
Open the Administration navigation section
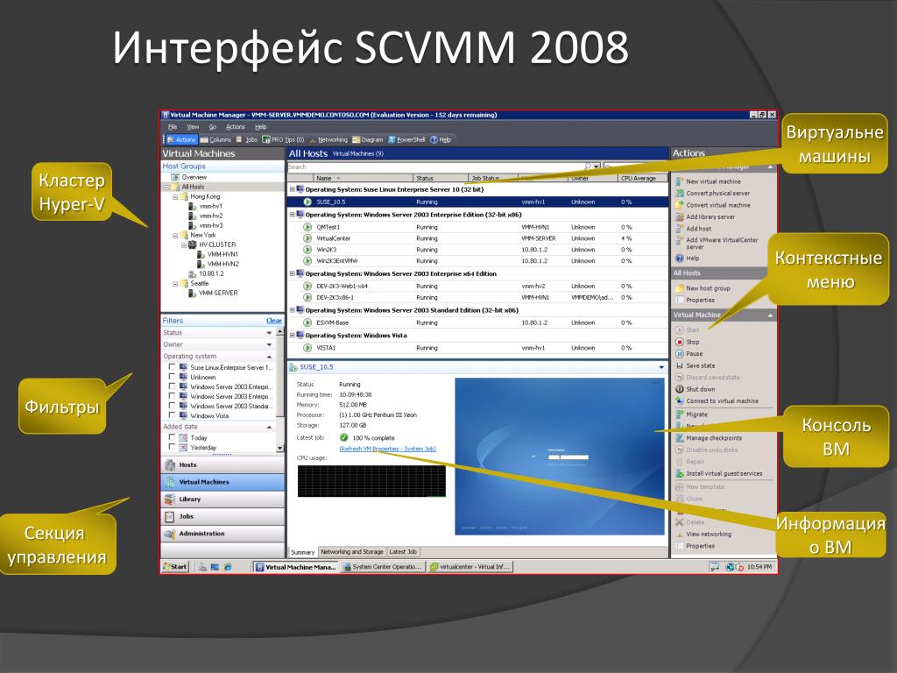[222, 534]
